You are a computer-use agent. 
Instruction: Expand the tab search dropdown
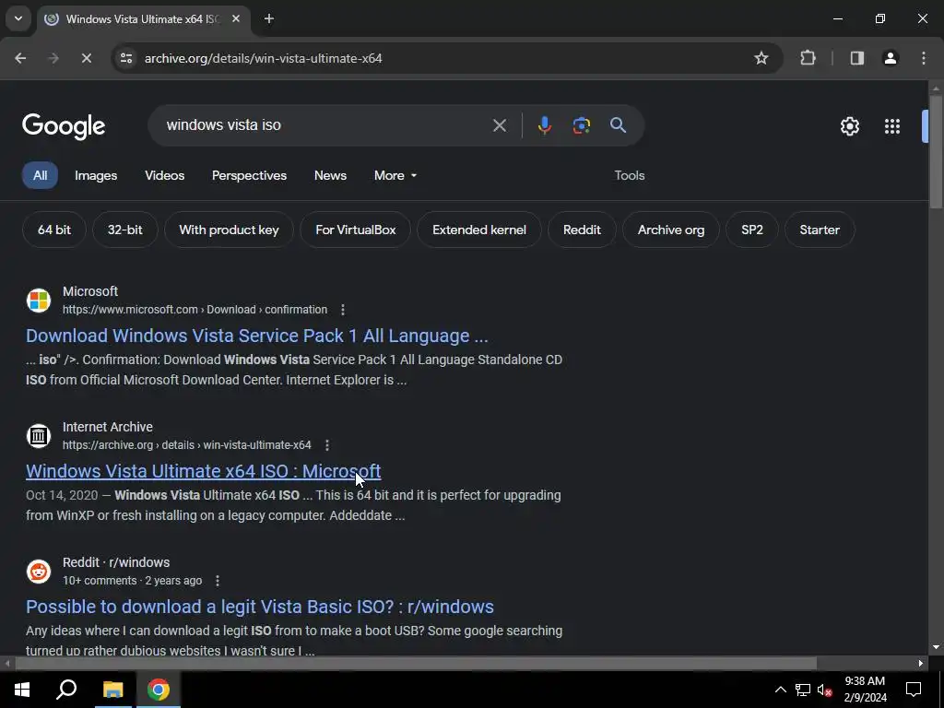[x=18, y=18]
